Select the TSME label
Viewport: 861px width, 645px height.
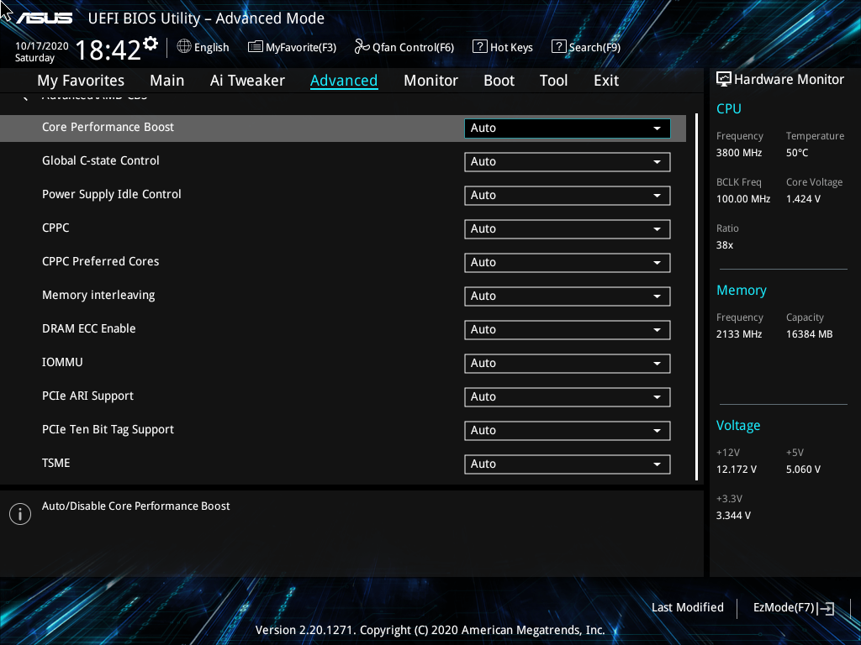(x=56, y=463)
